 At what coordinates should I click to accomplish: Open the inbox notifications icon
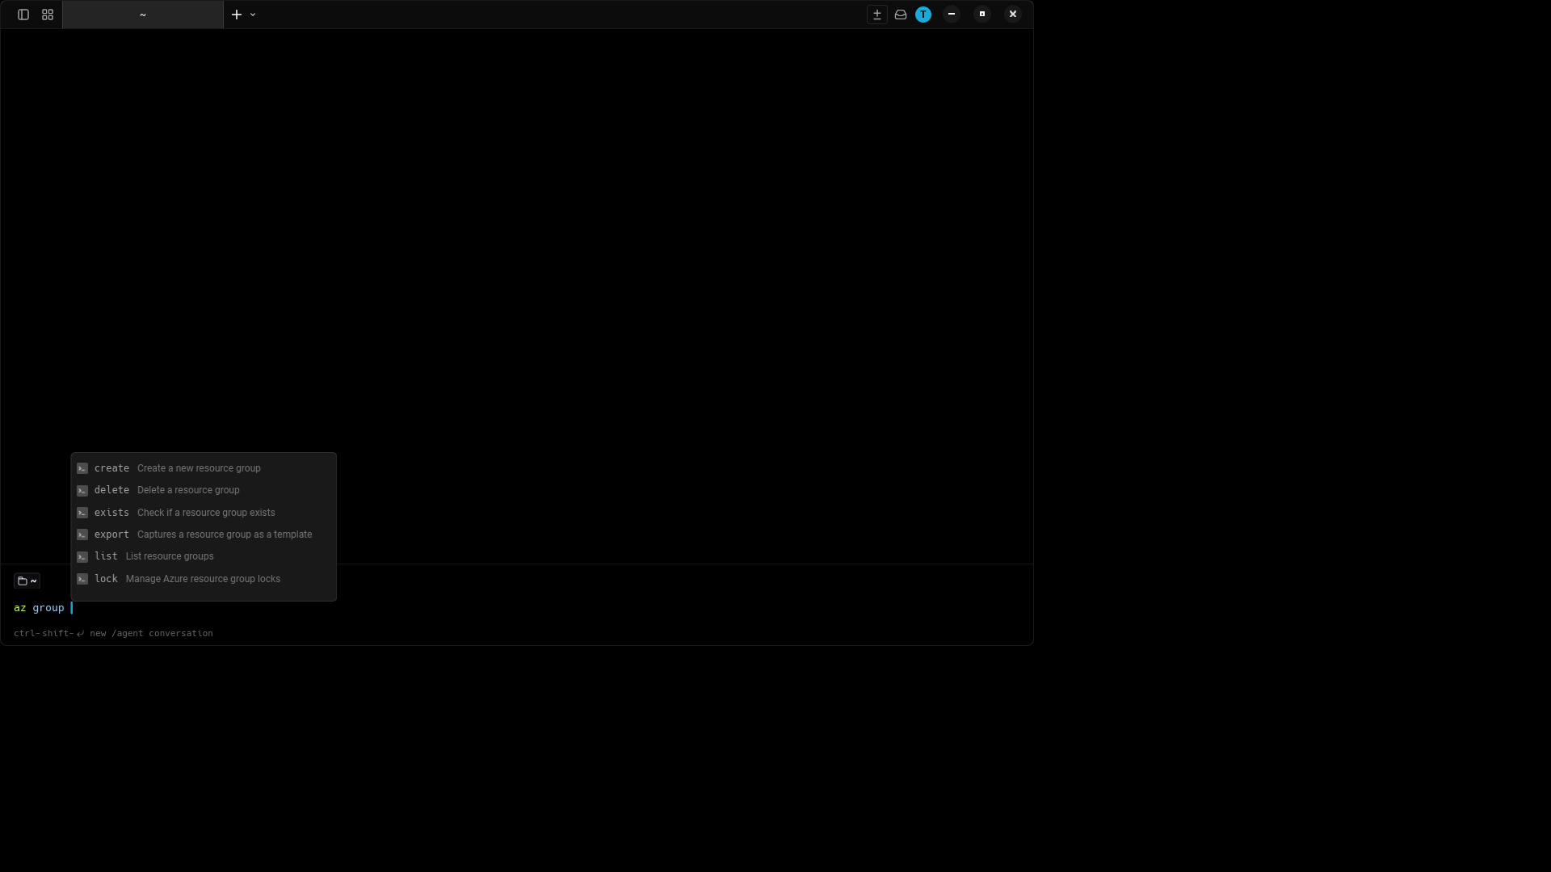[x=901, y=15]
